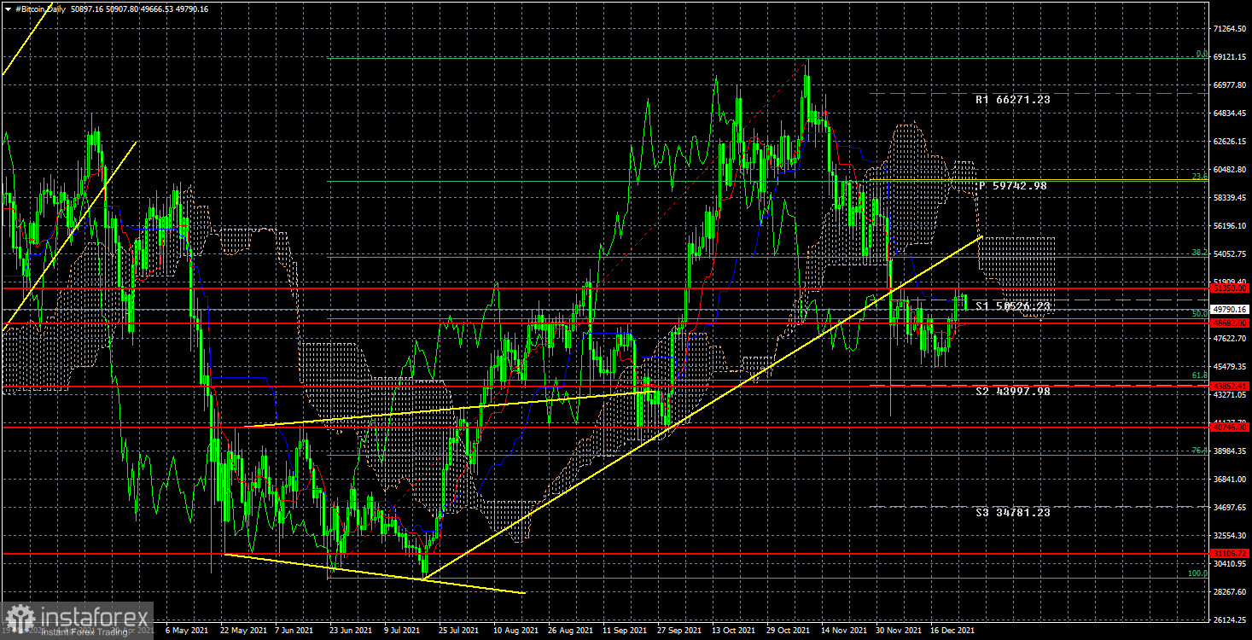Viewport: 1252px width, 640px height.
Task: Click the Fibonacci 76.4 level label
Action: (1200, 450)
